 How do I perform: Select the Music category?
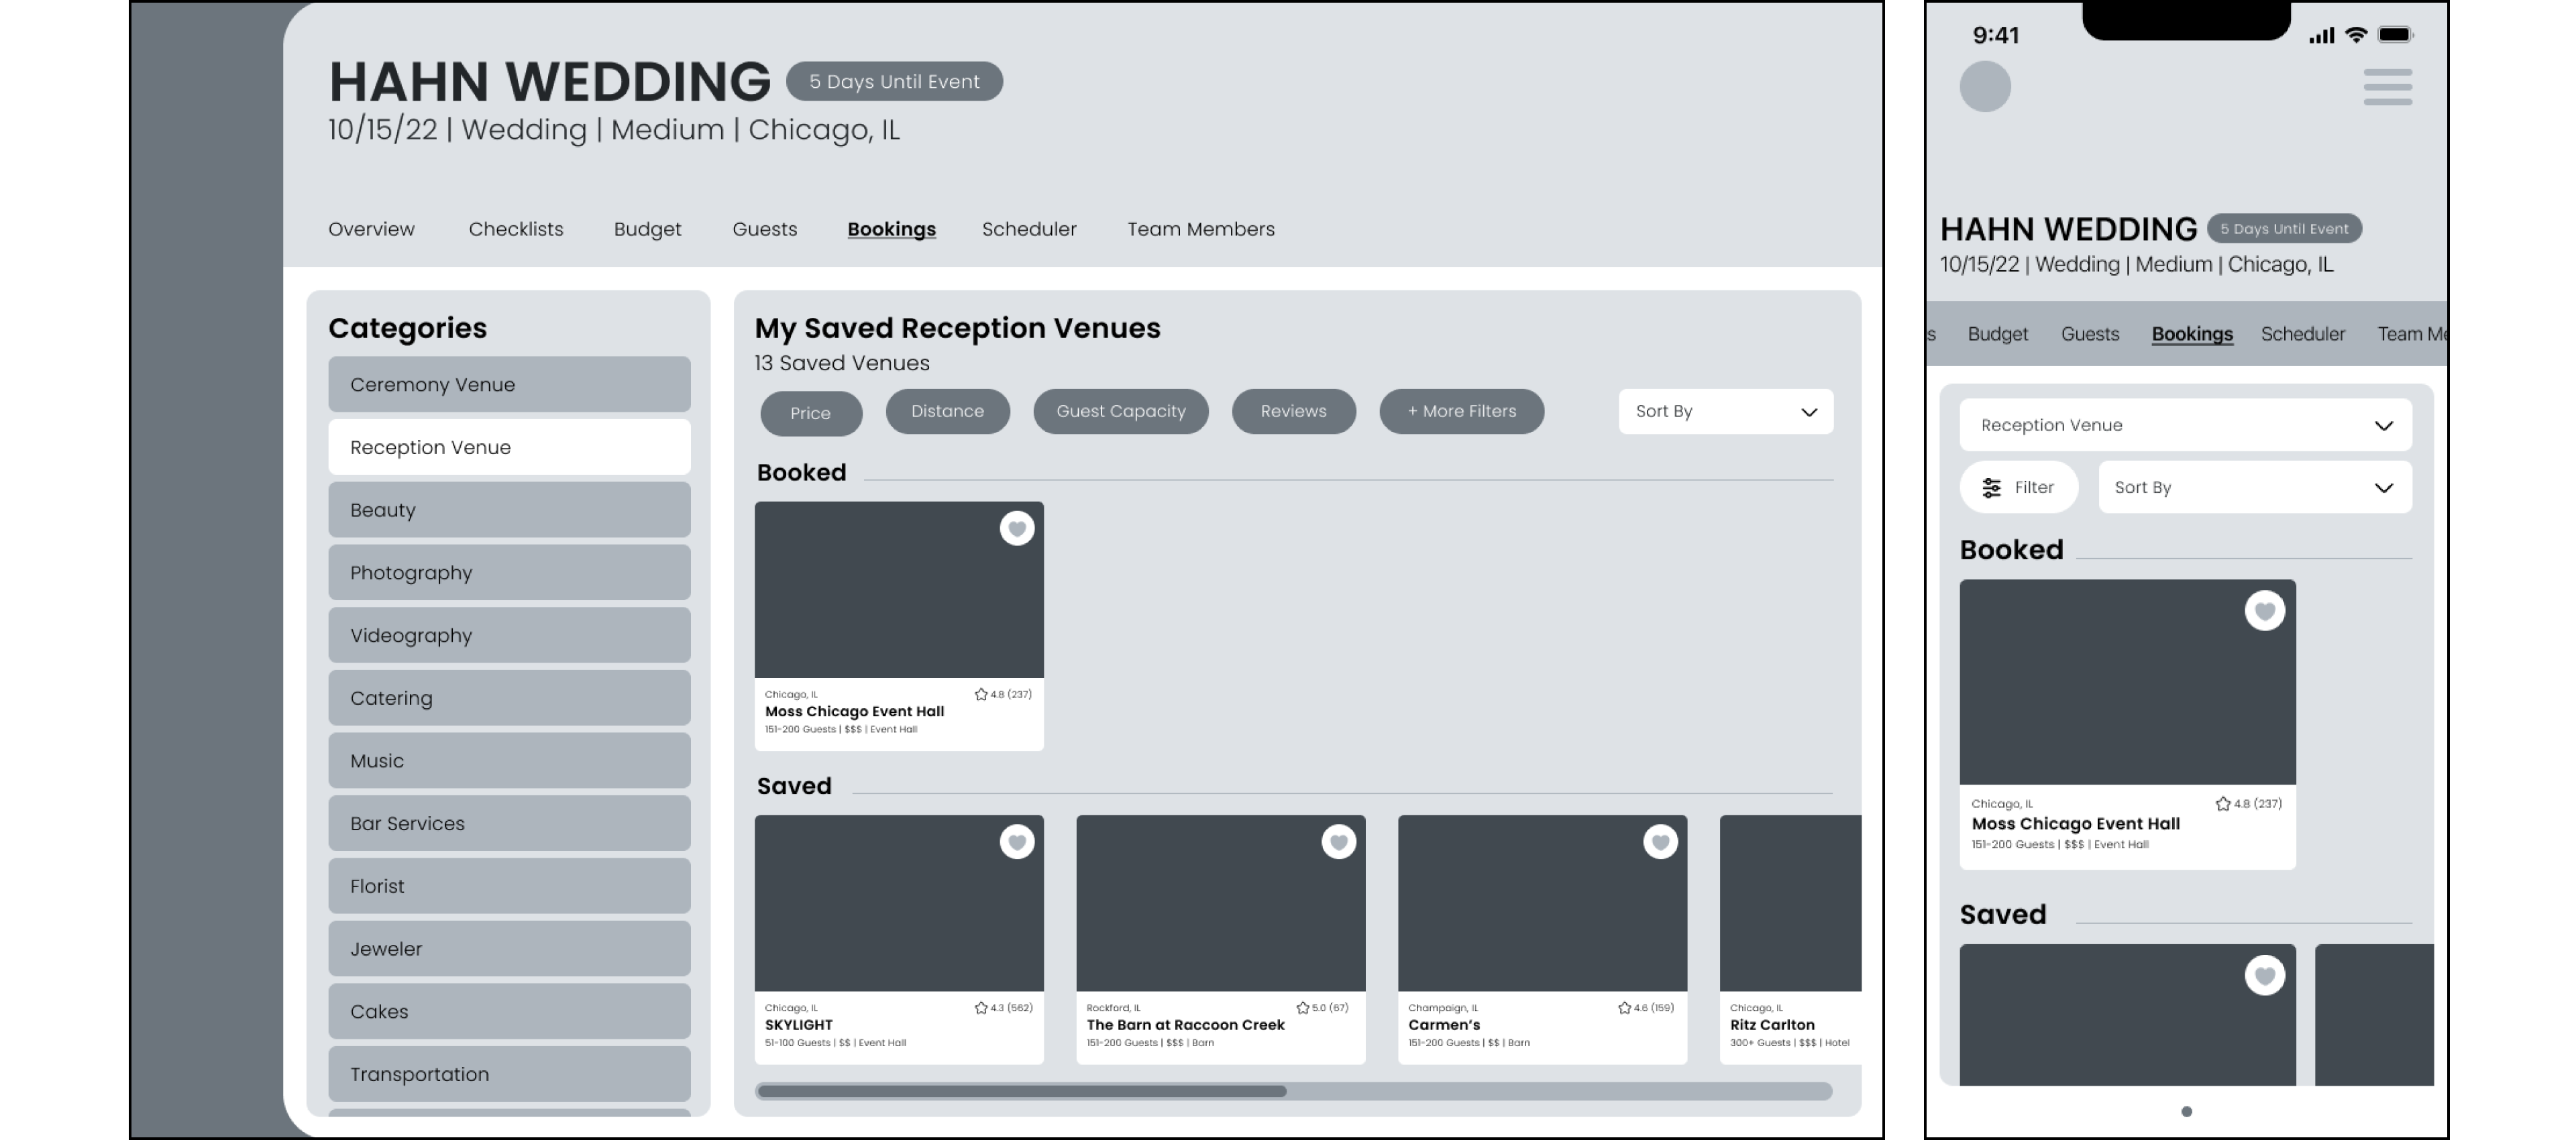[x=509, y=761]
